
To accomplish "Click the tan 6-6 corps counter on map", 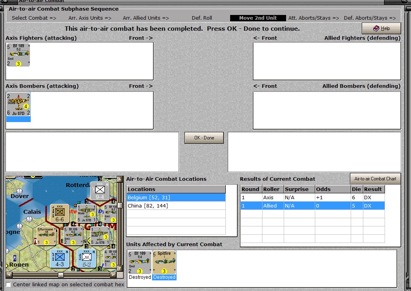I will pos(60,214).
